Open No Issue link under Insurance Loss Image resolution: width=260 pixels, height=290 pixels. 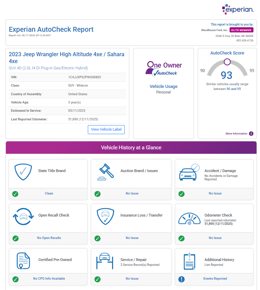click(x=132, y=238)
